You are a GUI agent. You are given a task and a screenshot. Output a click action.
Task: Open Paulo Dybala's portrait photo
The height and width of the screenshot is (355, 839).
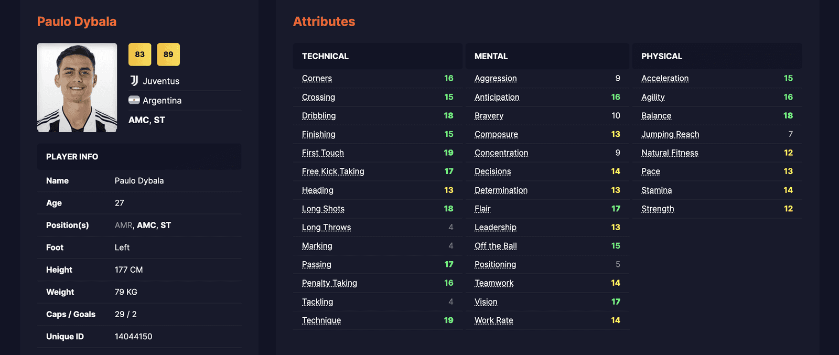(77, 88)
